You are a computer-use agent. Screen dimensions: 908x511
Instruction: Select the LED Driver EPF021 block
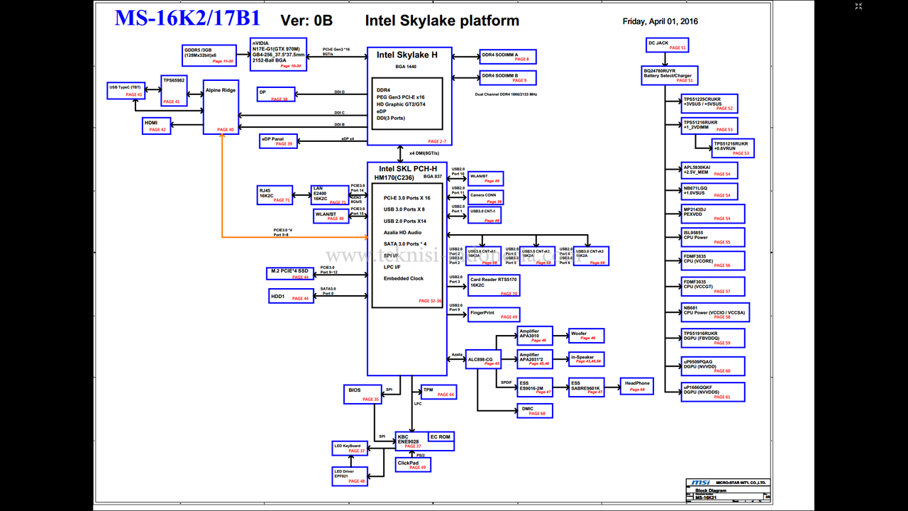click(x=350, y=476)
